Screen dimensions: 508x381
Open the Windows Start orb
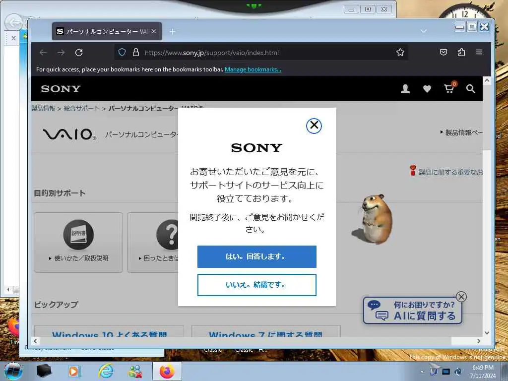[13, 371]
